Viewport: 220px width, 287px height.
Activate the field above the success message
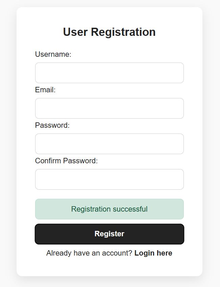pyautogui.click(x=109, y=179)
